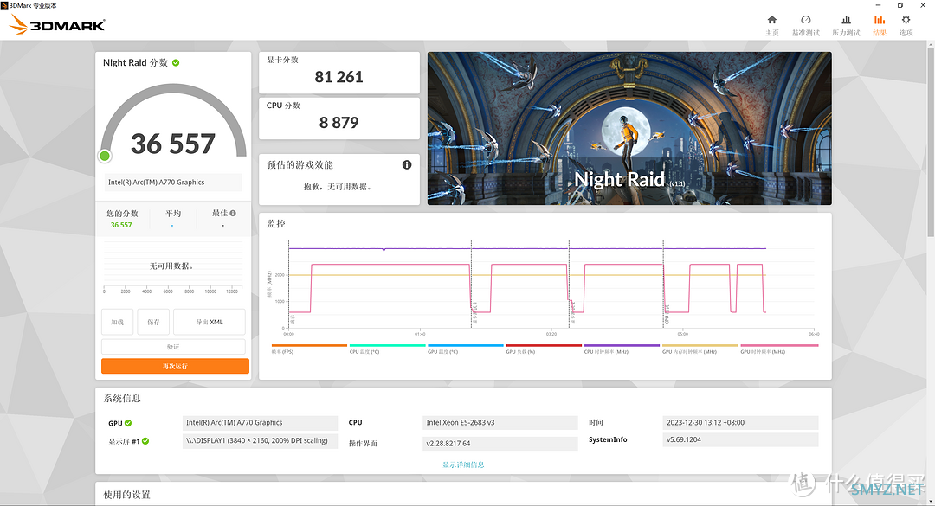Toggle the orange FPS (帧率) legend swatch
Screen dimensions: 935x506
pos(309,345)
